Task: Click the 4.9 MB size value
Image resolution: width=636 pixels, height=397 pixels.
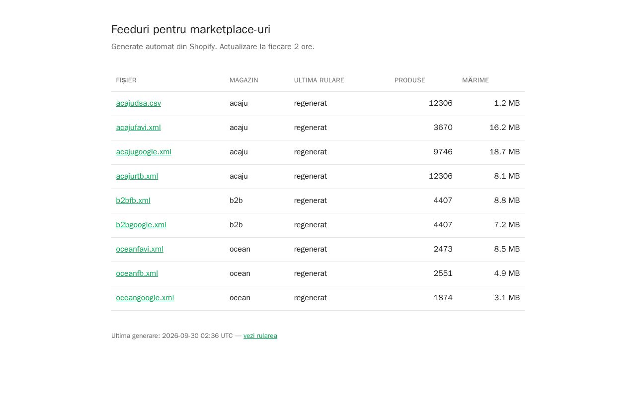Action: pos(507,273)
